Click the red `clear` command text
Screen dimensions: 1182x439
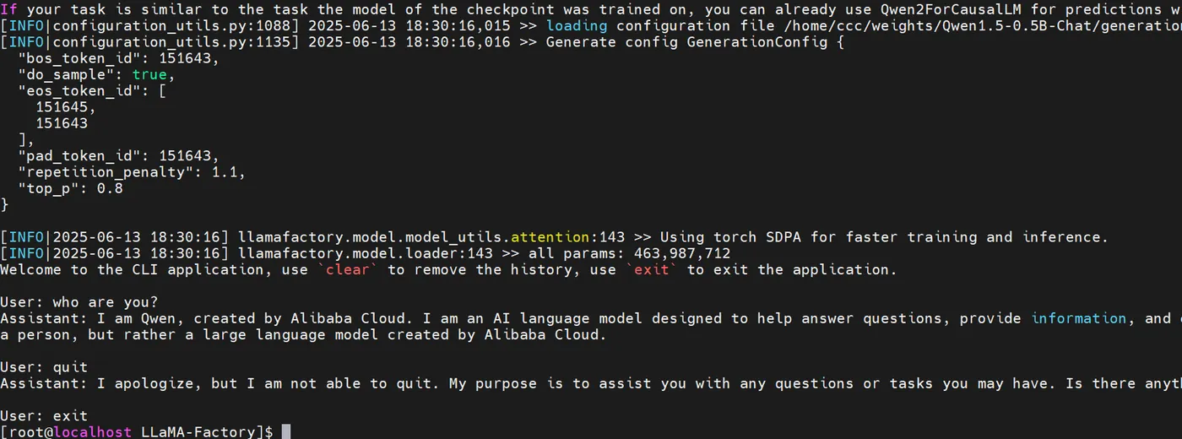(347, 269)
